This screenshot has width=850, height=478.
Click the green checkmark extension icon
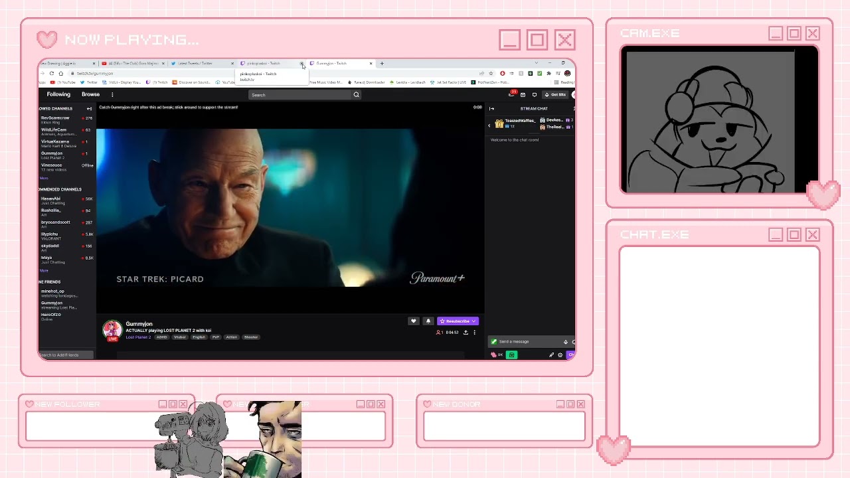539,73
